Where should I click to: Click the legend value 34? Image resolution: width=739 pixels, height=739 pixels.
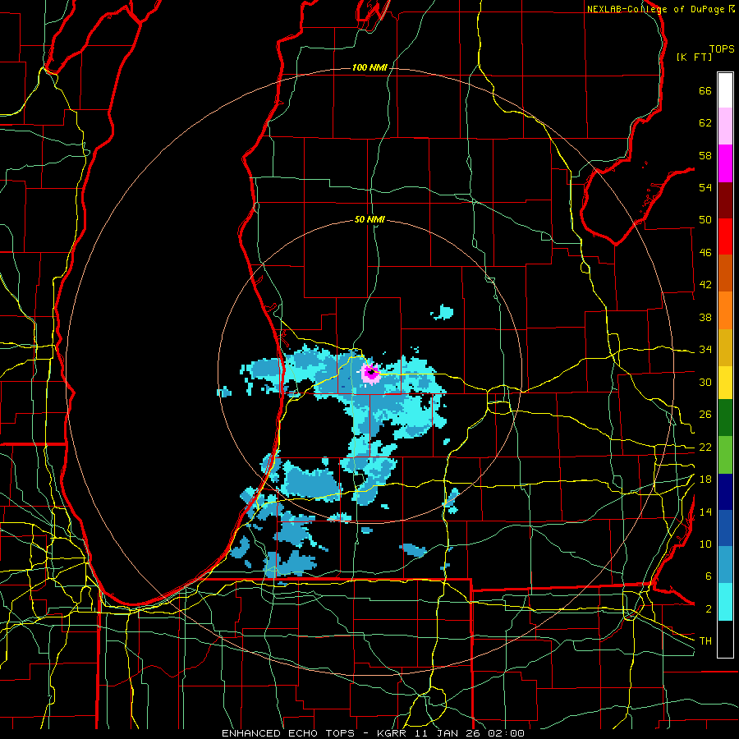(x=705, y=350)
